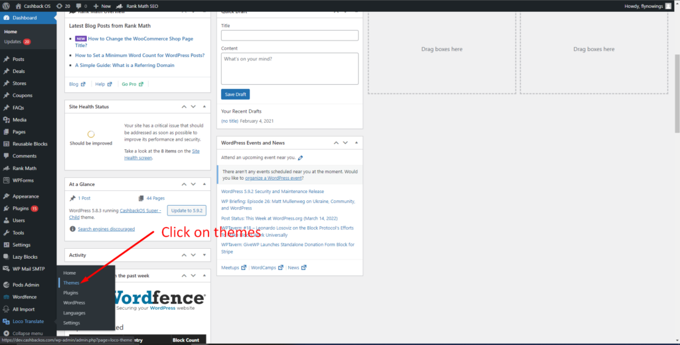Move Activity widget up
The image size is (680, 345).
click(x=184, y=255)
